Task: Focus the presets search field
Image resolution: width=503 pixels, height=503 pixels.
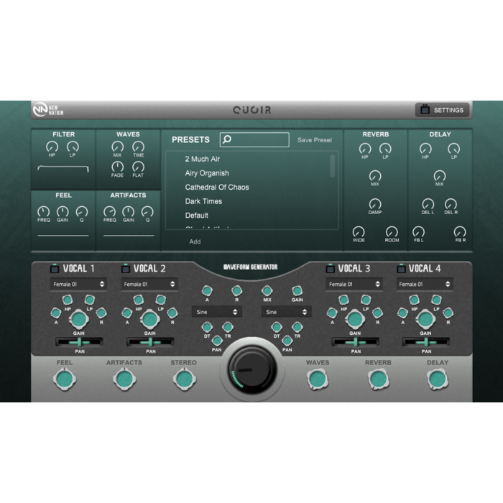Action: click(254, 140)
